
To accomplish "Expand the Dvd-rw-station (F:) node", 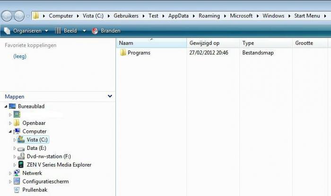I will coord(14,157).
